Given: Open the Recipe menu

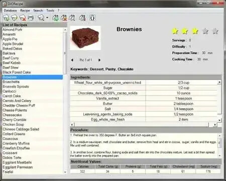Looking at the screenshot, I should click(x=25, y=10).
